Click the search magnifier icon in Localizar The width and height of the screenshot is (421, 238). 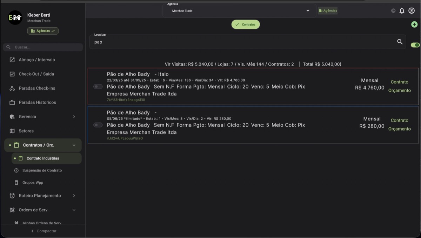click(400, 42)
